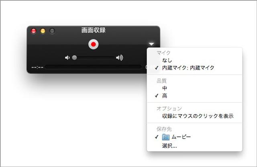Enable 収録にマウスのクリックを表示 option
The image size is (257, 167).
click(194, 116)
